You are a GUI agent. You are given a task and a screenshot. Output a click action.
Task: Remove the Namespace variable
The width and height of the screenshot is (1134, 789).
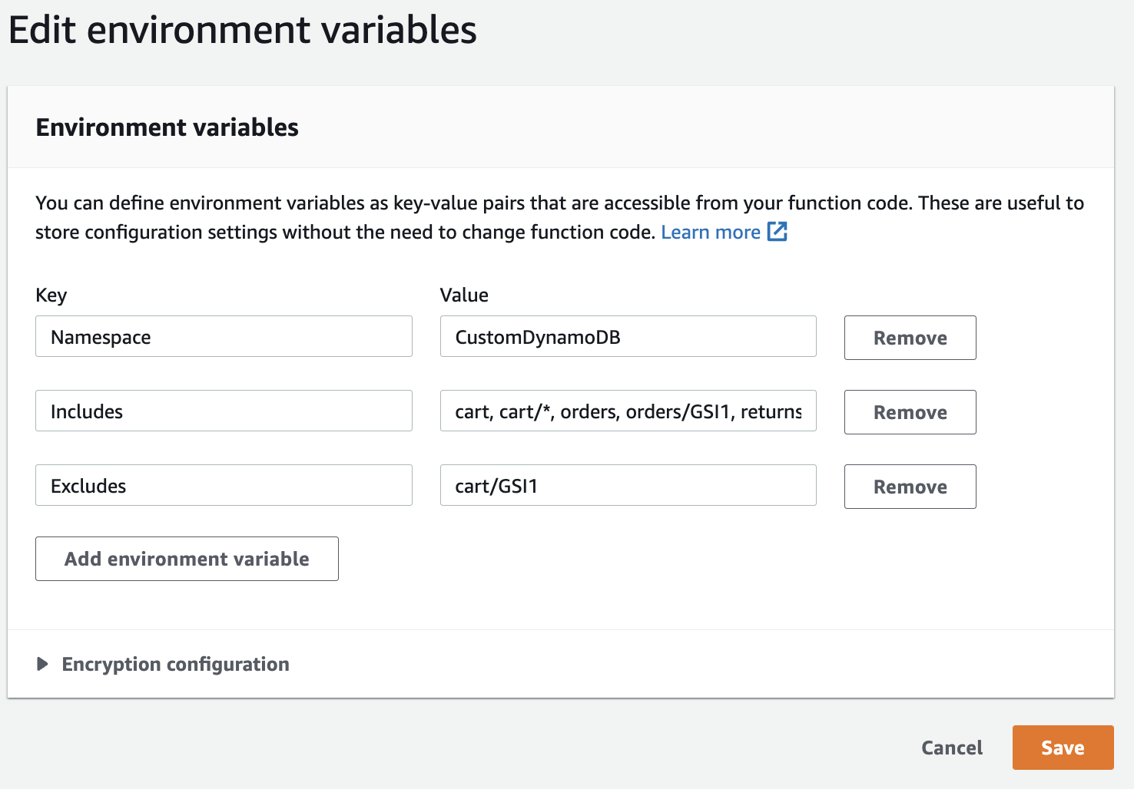tap(910, 338)
